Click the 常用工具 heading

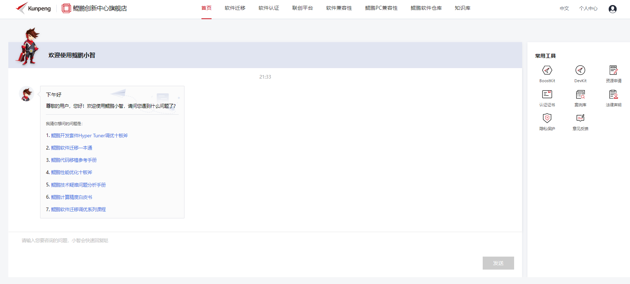click(x=545, y=56)
